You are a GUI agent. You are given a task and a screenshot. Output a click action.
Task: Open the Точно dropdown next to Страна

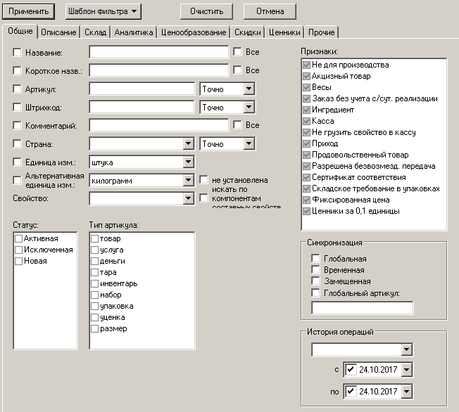[249, 143]
